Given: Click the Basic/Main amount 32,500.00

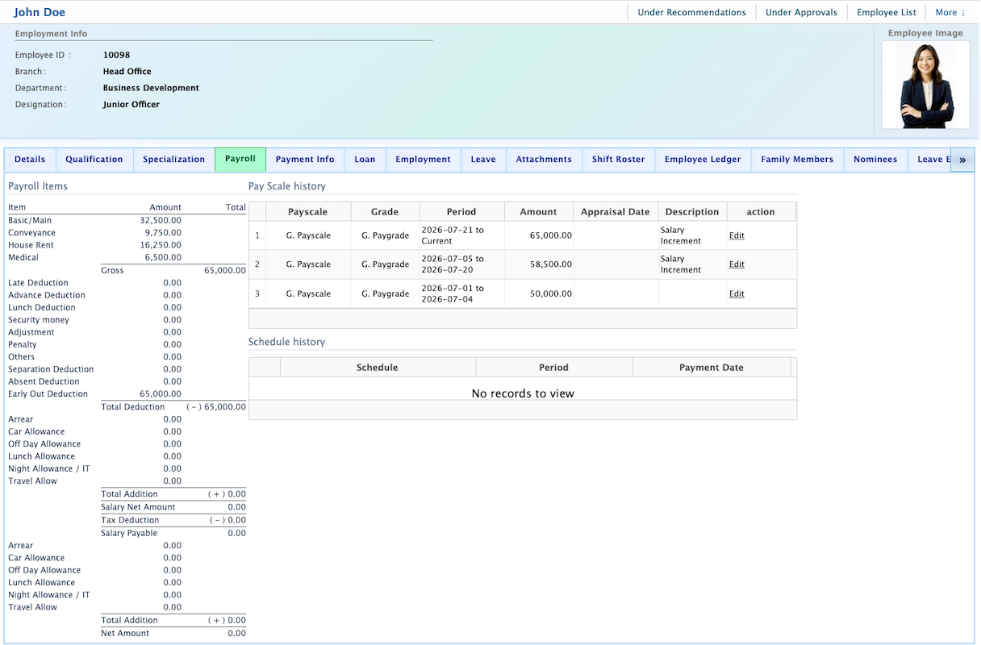Looking at the screenshot, I should [x=161, y=220].
